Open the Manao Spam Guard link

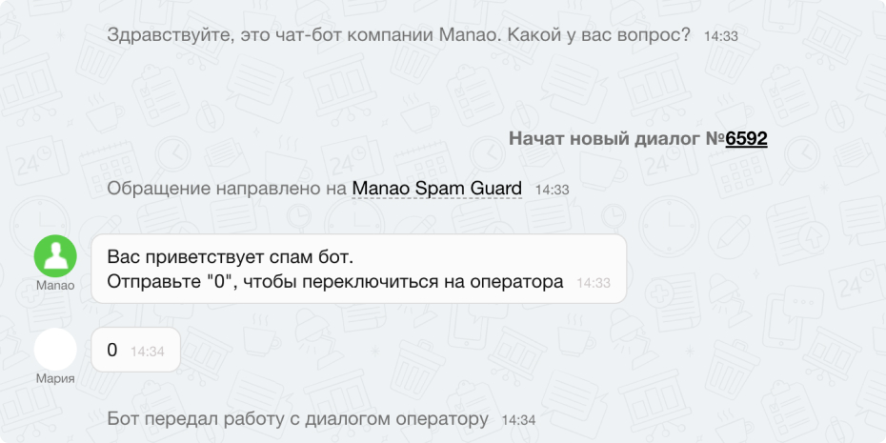[x=437, y=189]
